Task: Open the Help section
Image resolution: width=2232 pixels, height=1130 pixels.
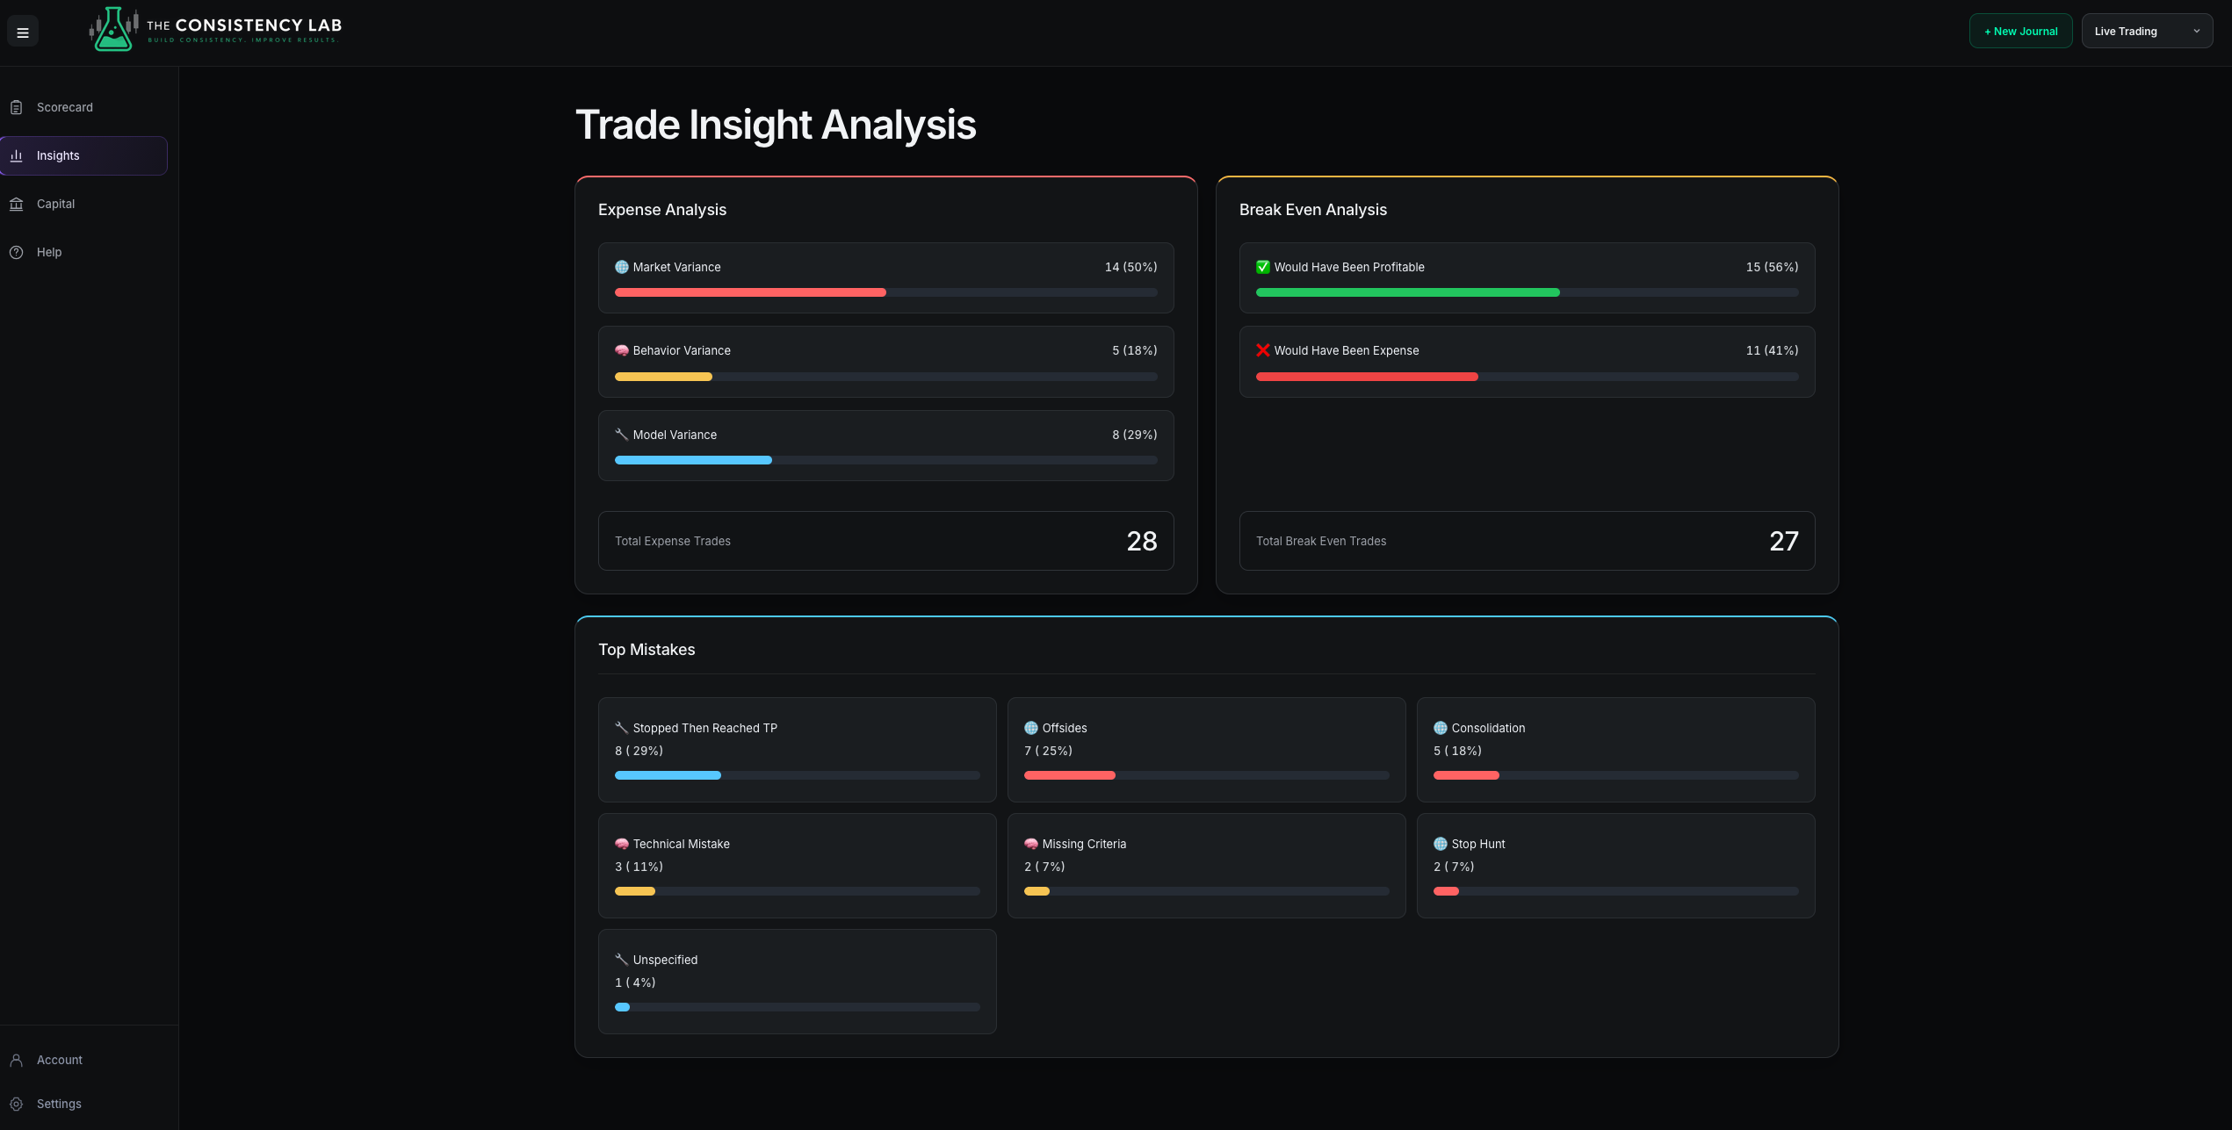Action: [x=83, y=252]
